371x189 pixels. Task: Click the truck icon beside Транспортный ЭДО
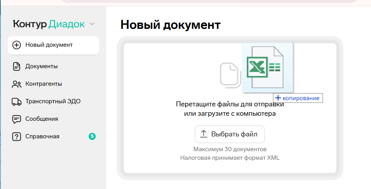coord(16,101)
